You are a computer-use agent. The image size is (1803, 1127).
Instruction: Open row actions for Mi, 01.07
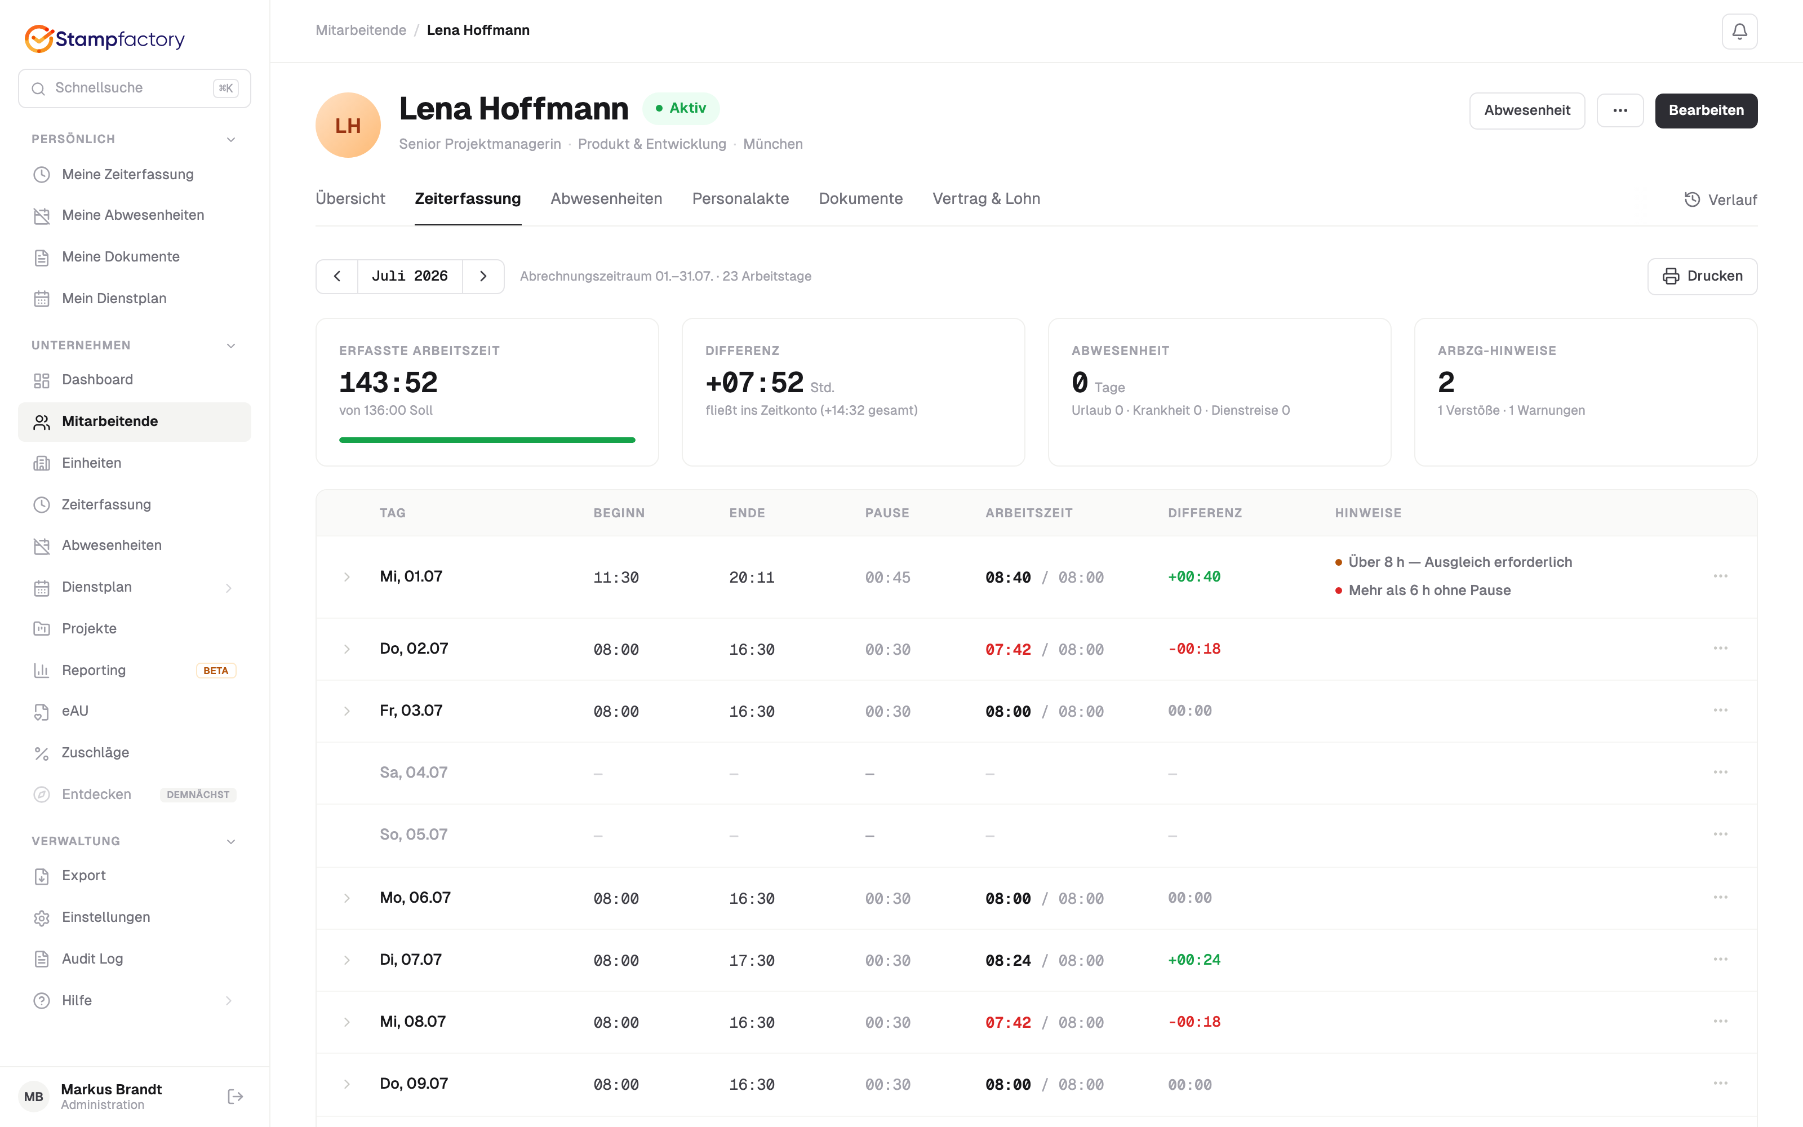click(x=1720, y=576)
